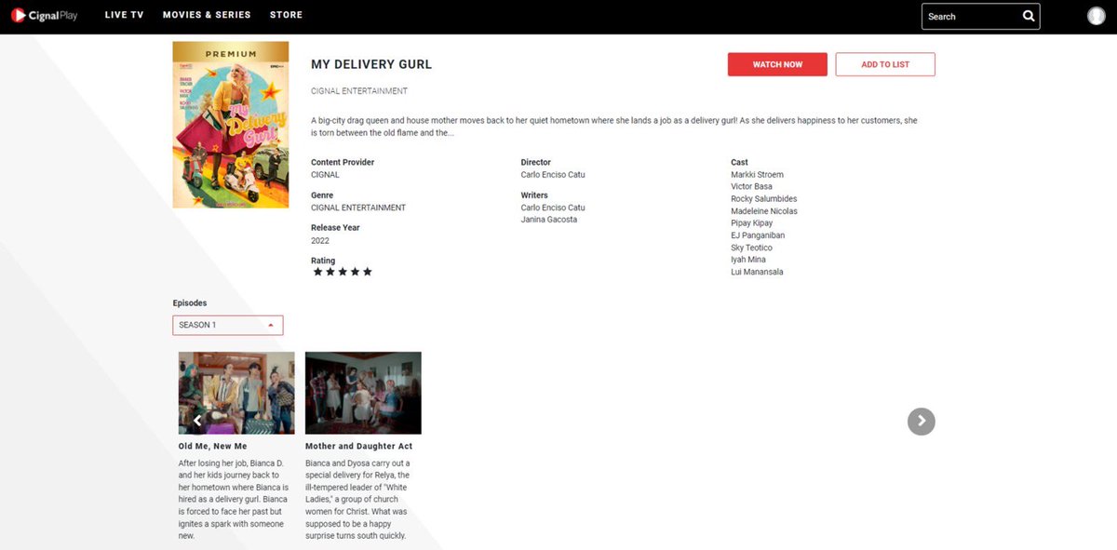The image size is (1117, 550).
Task: Click the Add to List button
Action: point(885,64)
